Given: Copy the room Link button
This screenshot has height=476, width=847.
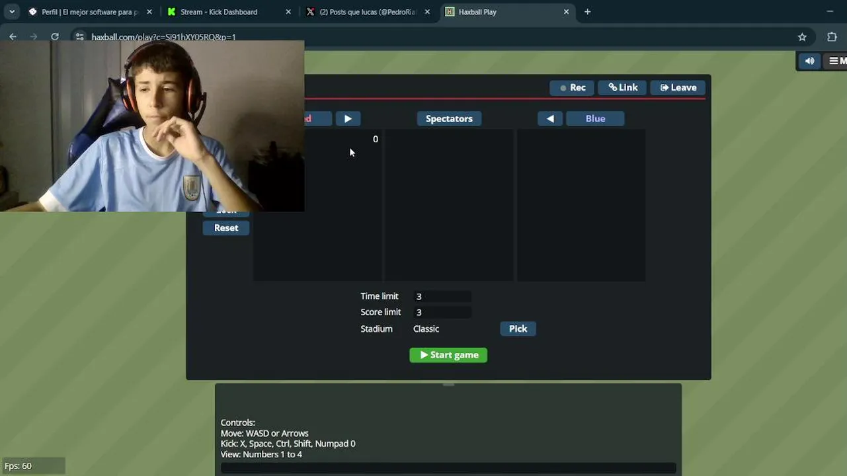Looking at the screenshot, I should [623, 87].
